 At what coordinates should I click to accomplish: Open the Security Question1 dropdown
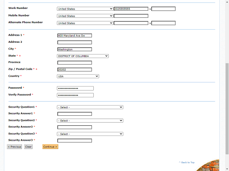(90, 107)
